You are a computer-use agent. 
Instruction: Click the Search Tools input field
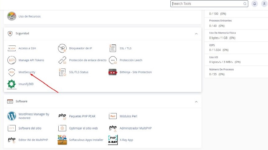coord(207,4)
